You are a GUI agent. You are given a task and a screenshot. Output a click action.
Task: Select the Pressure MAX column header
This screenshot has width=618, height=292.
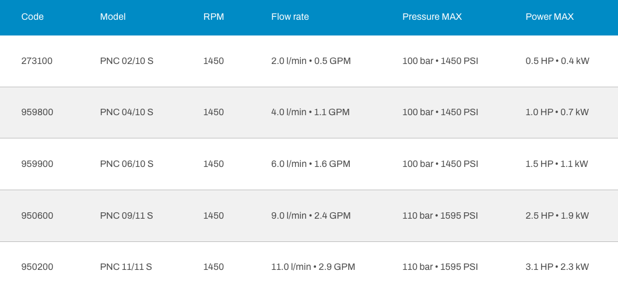431,17
